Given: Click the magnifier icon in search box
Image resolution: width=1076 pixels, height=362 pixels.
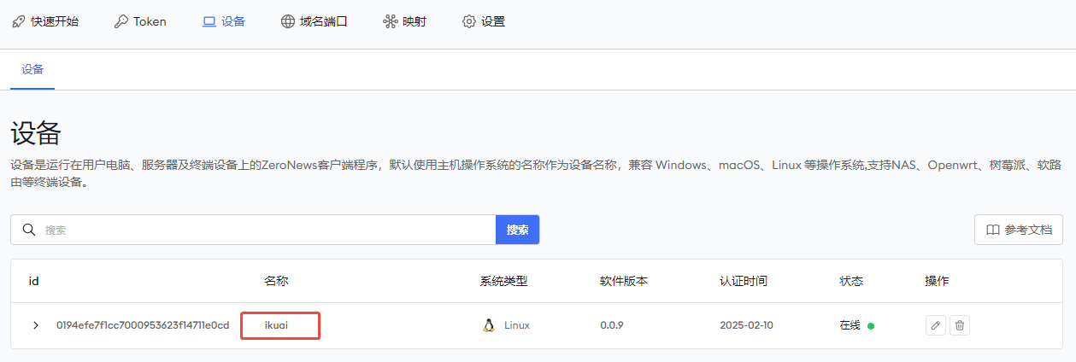Looking at the screenshot, I should click(28, 230).
